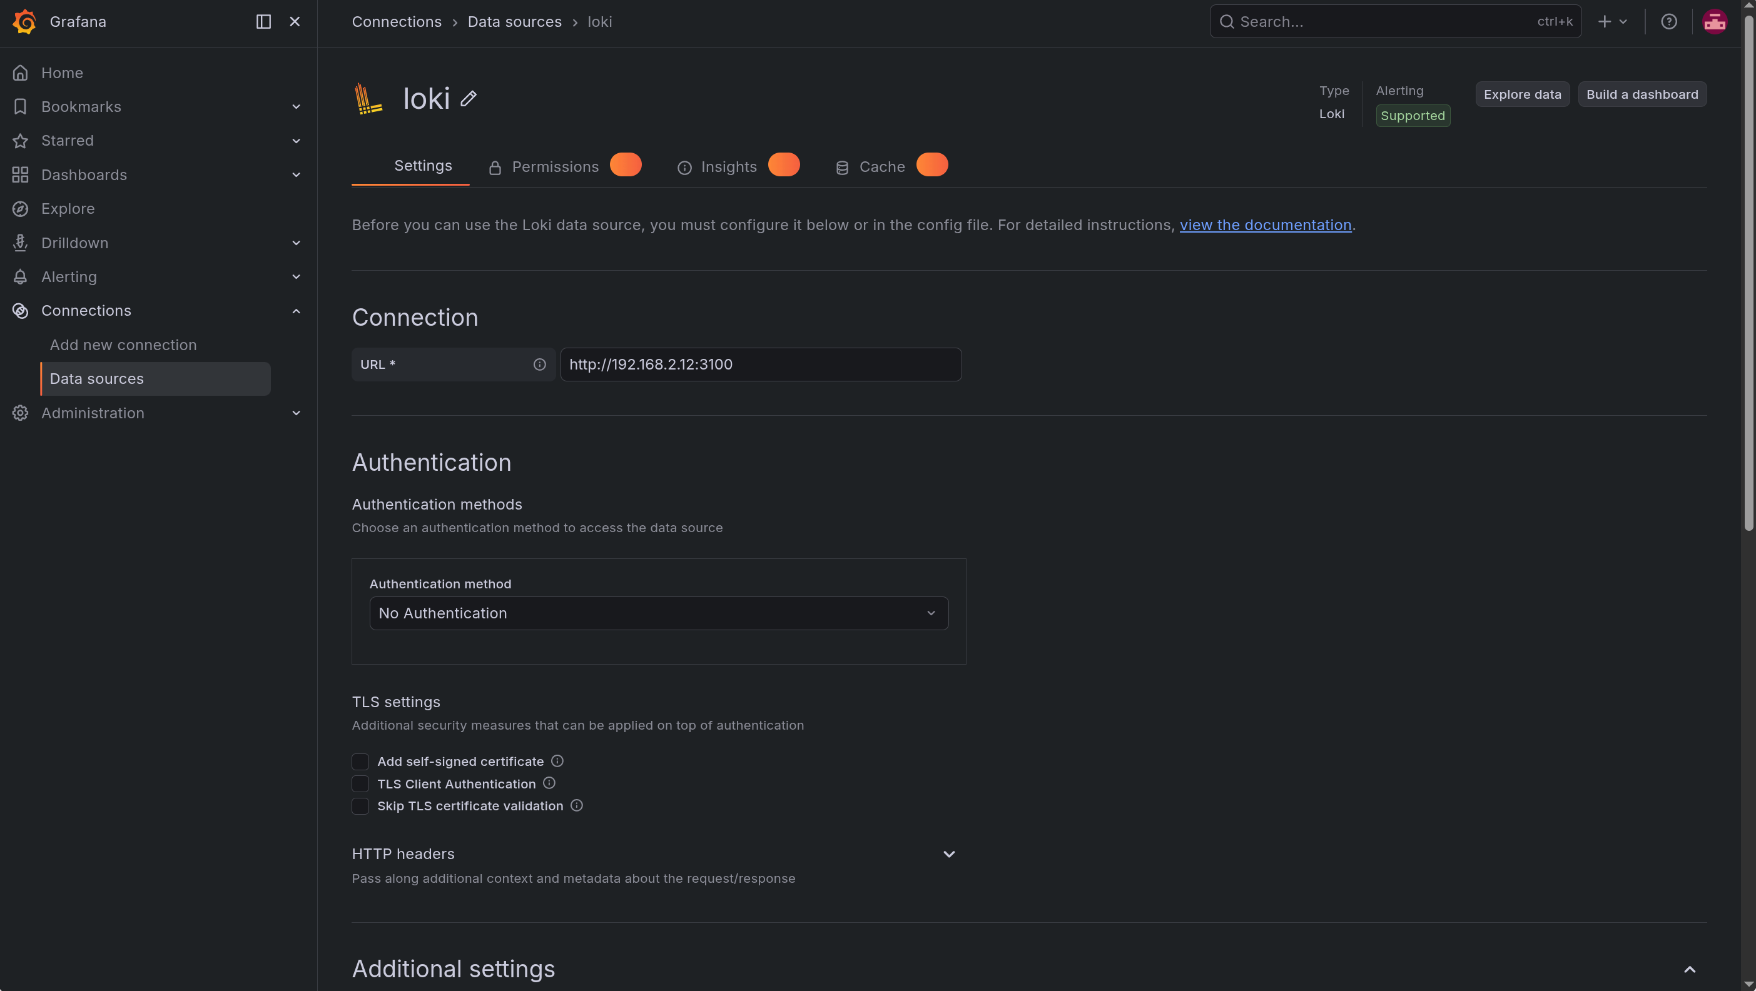Edit the loki data source name
This screenshot has height=991, width=1756.
tap(469, 99)
